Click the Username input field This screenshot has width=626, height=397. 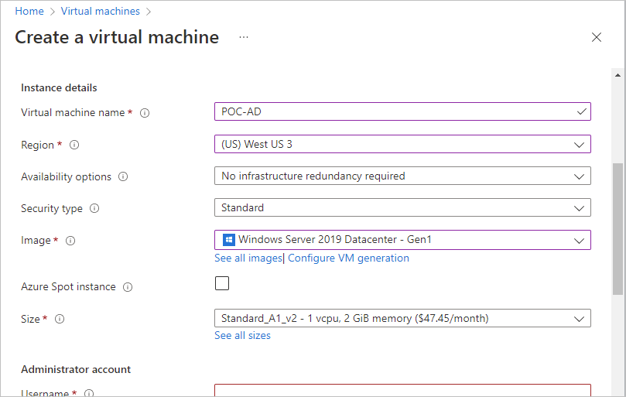click(x=402, y=390)
